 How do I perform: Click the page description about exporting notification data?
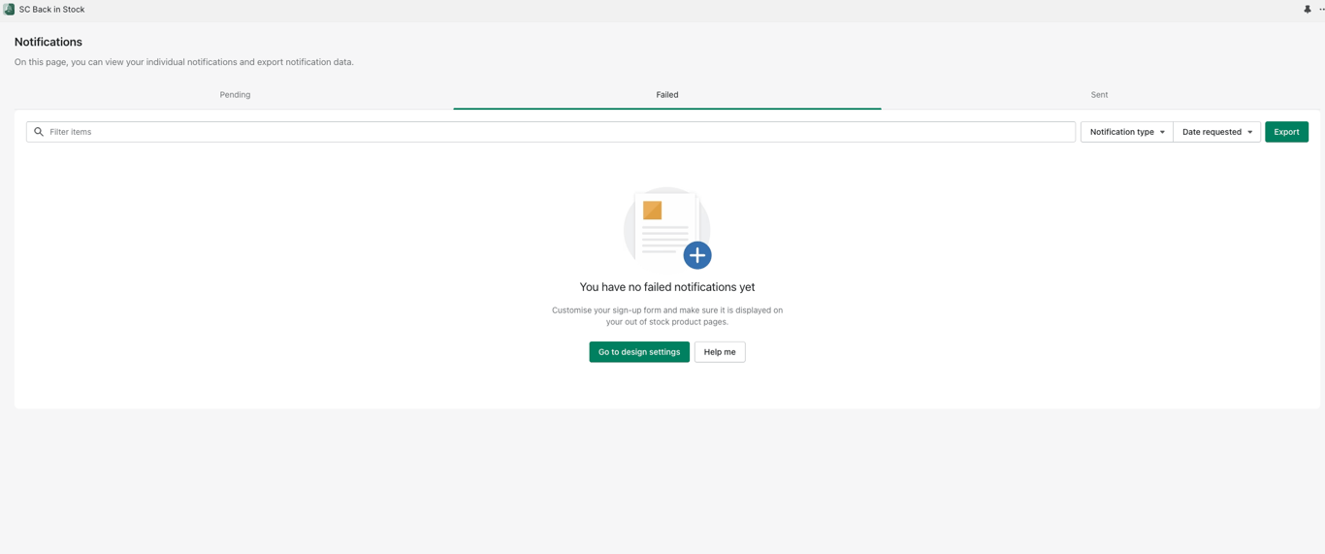point(184,62)
